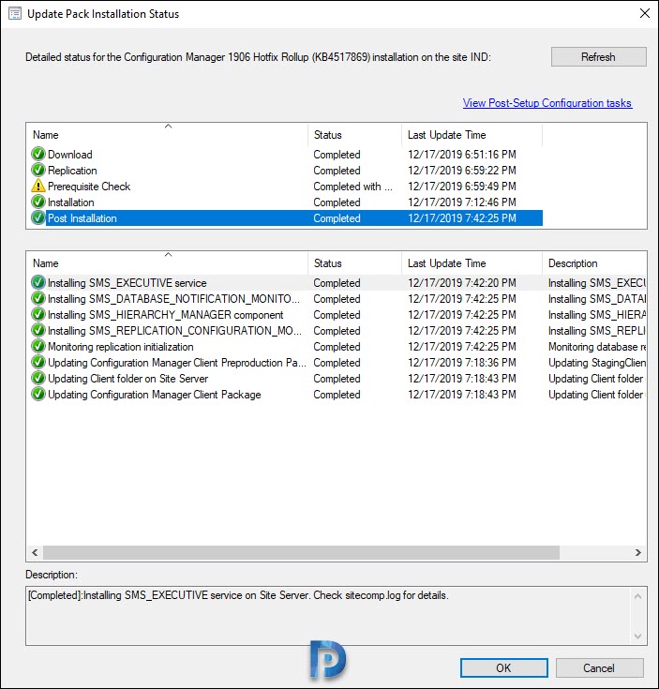Click the 12/17/2019 7:18:36 PM time cell
The height and width of the screenshot is (689, 659).
462,363
